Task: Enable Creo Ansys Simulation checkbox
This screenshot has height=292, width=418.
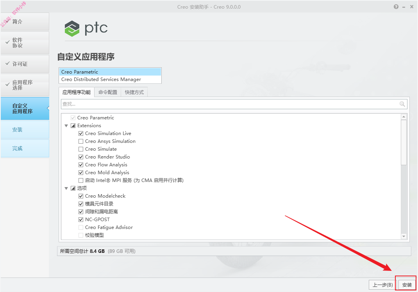Action: coord(81,141)
